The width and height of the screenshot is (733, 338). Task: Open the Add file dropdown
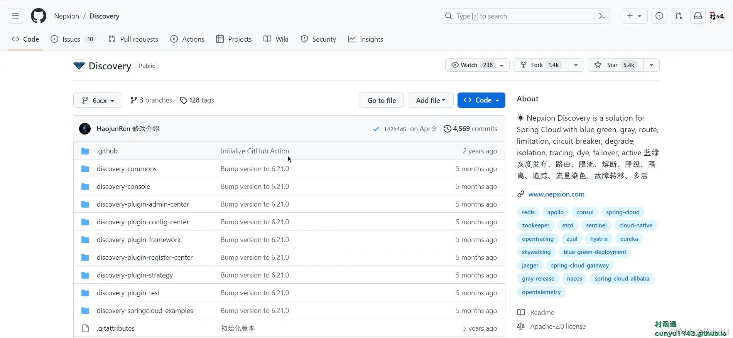point(431,100)
